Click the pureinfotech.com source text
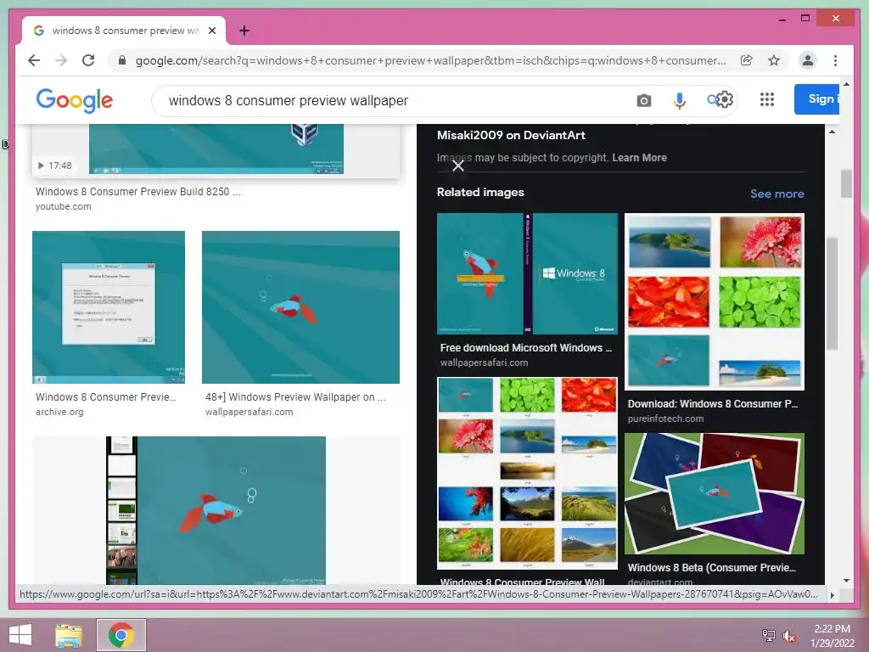 click(x=665, y=419)
